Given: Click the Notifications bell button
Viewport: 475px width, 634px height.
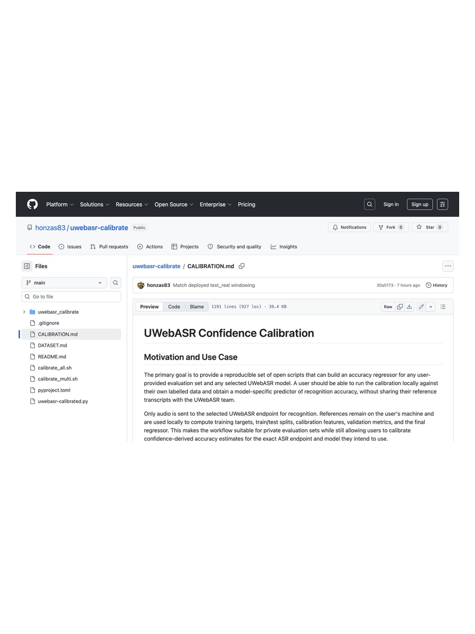Looking at the screenshot, I should (349, 227).
